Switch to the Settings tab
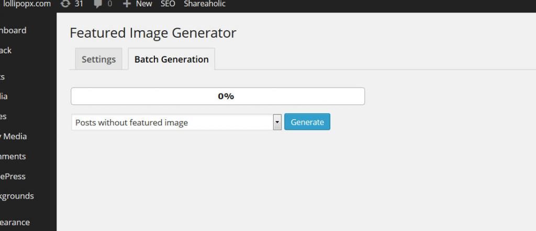 pos(98,59)
